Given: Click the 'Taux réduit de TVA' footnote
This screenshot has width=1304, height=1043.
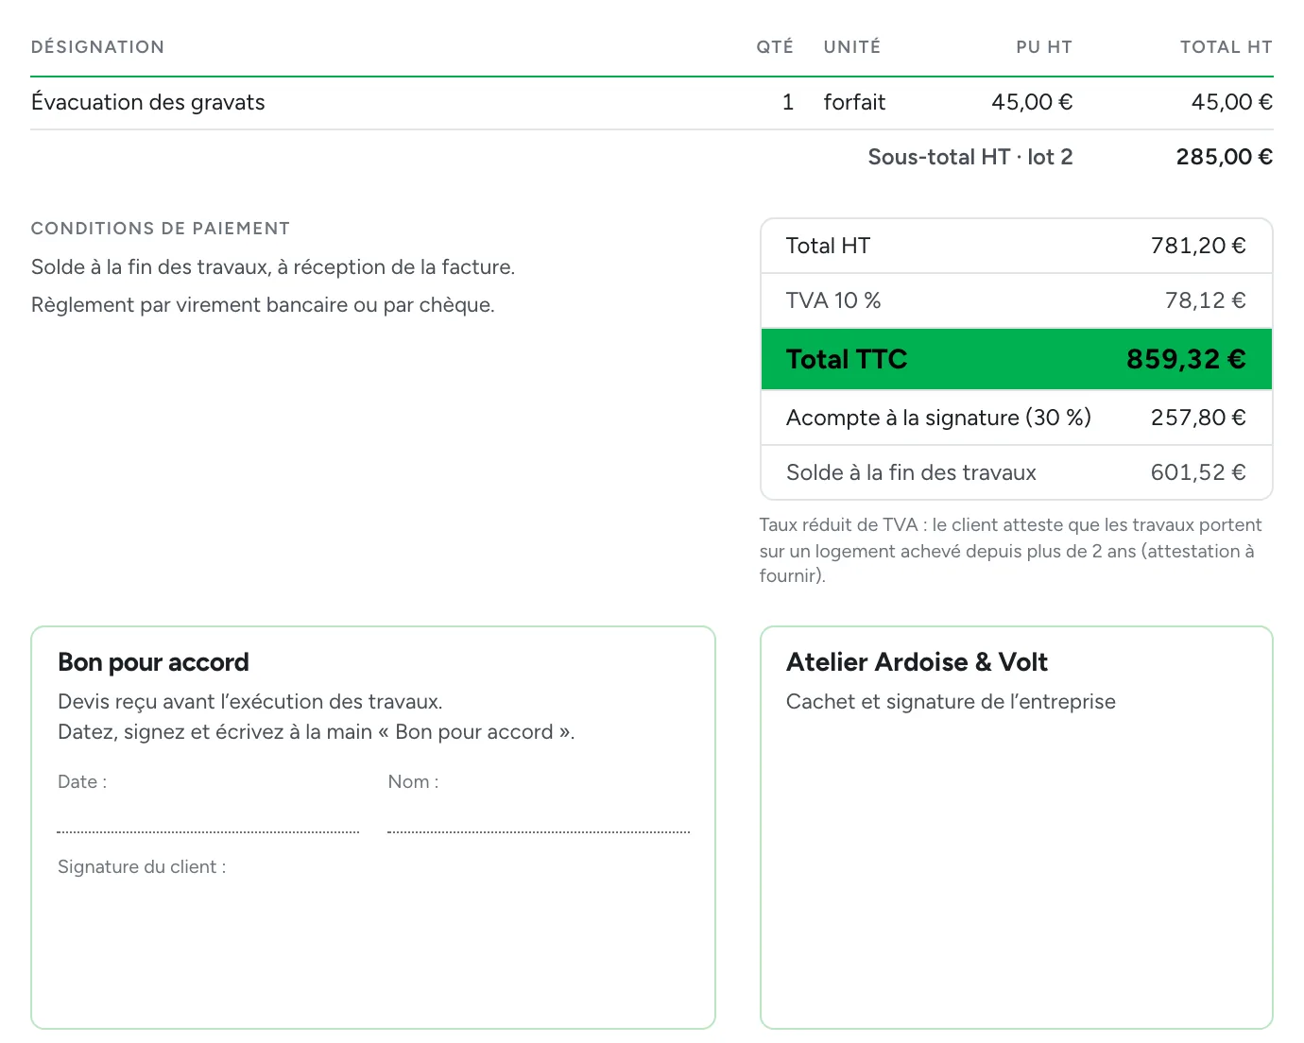Looking at the screenshot, I should click(1011, 550).
